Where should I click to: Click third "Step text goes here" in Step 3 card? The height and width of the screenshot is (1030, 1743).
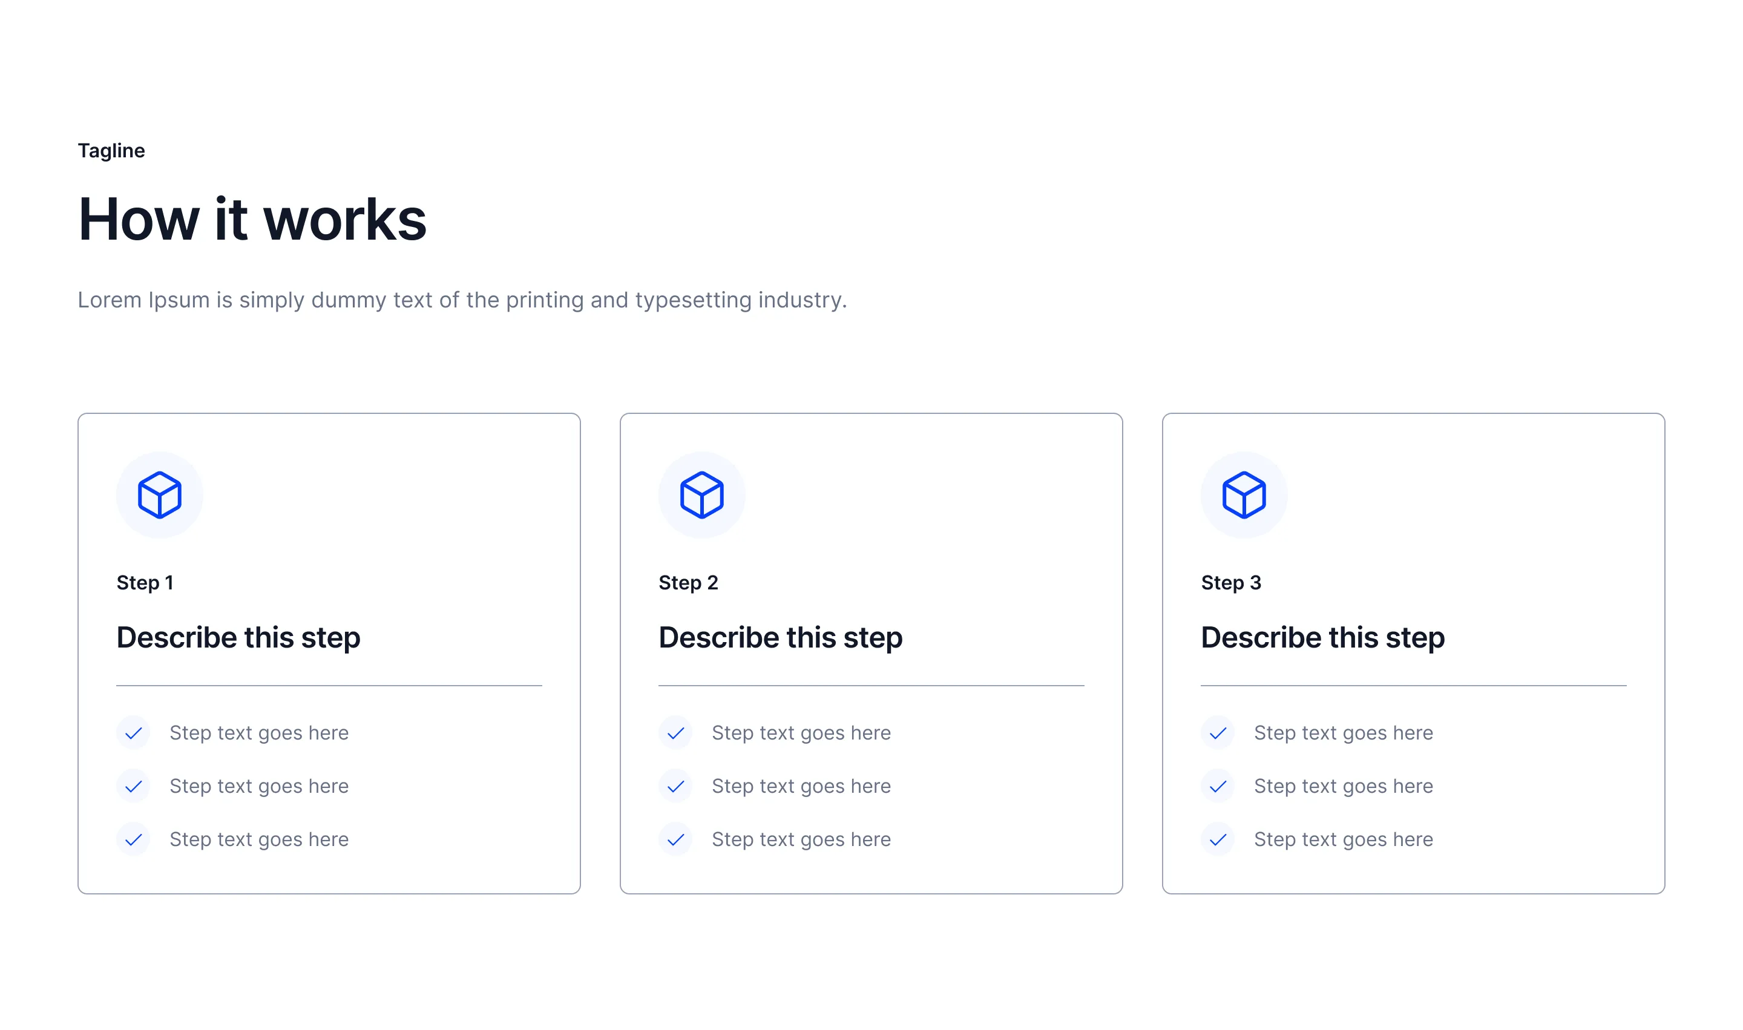1343,841
